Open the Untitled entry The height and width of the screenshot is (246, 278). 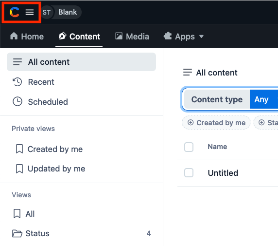[223, 173]
